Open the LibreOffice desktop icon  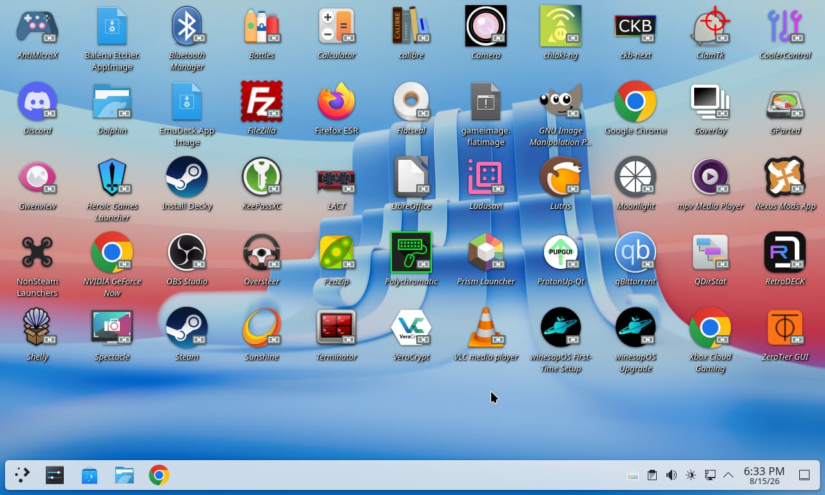411,177
